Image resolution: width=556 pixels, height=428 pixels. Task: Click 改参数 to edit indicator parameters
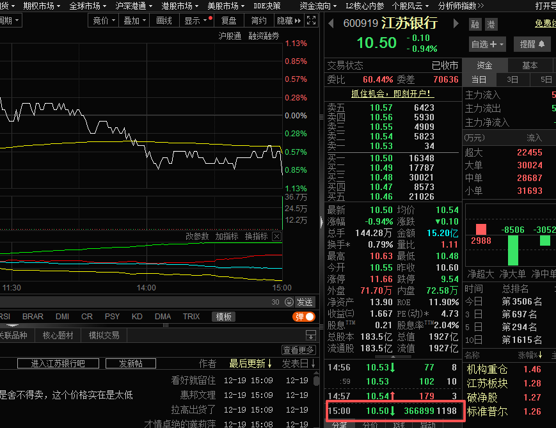[197, 236]
